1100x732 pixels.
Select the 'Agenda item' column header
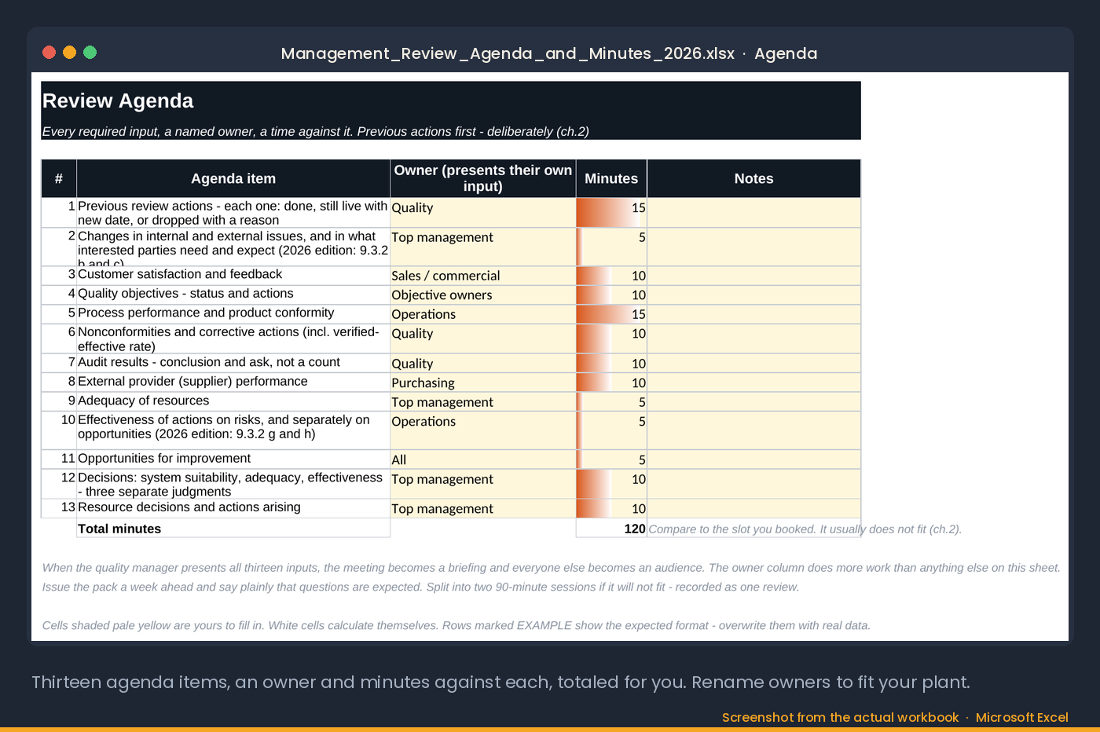coord(233,178)
